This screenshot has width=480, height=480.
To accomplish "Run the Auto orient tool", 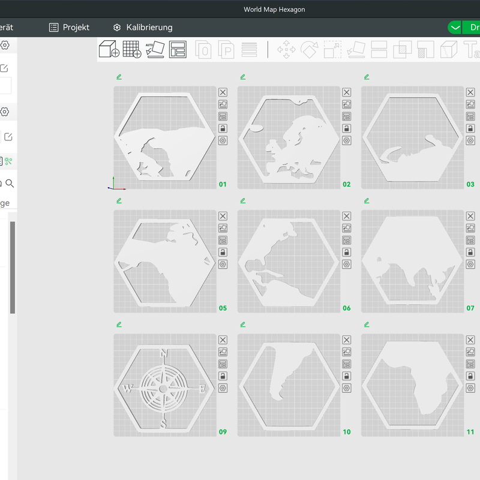I will click(155, 49).
